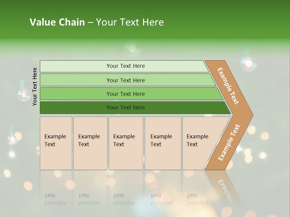Image resolution: width=290 pixels, height=217 pixels.
Task: Click the text in the dark green bar
Action: pos(126,108)
